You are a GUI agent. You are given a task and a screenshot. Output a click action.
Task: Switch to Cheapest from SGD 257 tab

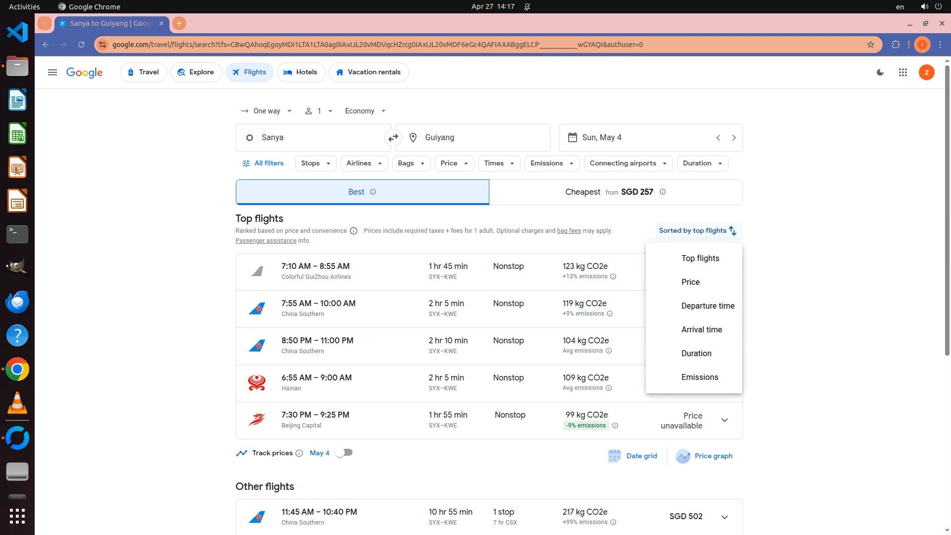(x=615, y=192)
